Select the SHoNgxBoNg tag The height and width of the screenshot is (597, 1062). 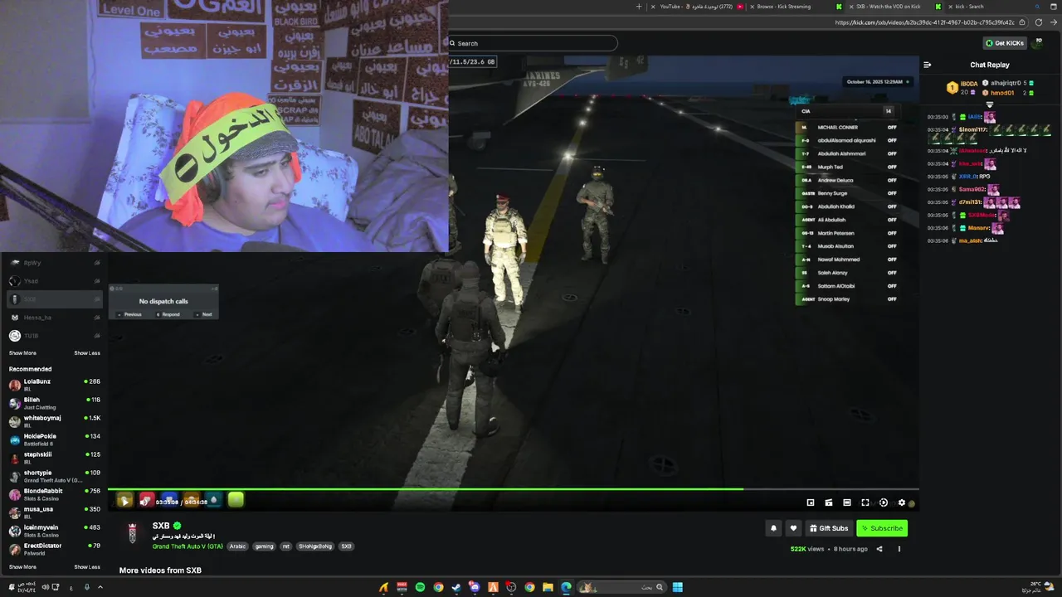tap(315, 546)
